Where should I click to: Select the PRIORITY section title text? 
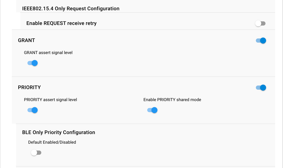[29, 88]
